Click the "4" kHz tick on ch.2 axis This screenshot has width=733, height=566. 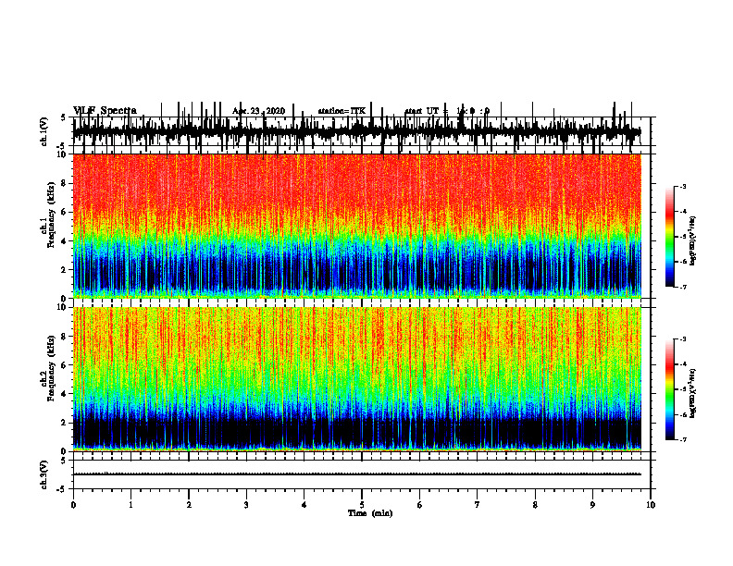coord(65,394)
